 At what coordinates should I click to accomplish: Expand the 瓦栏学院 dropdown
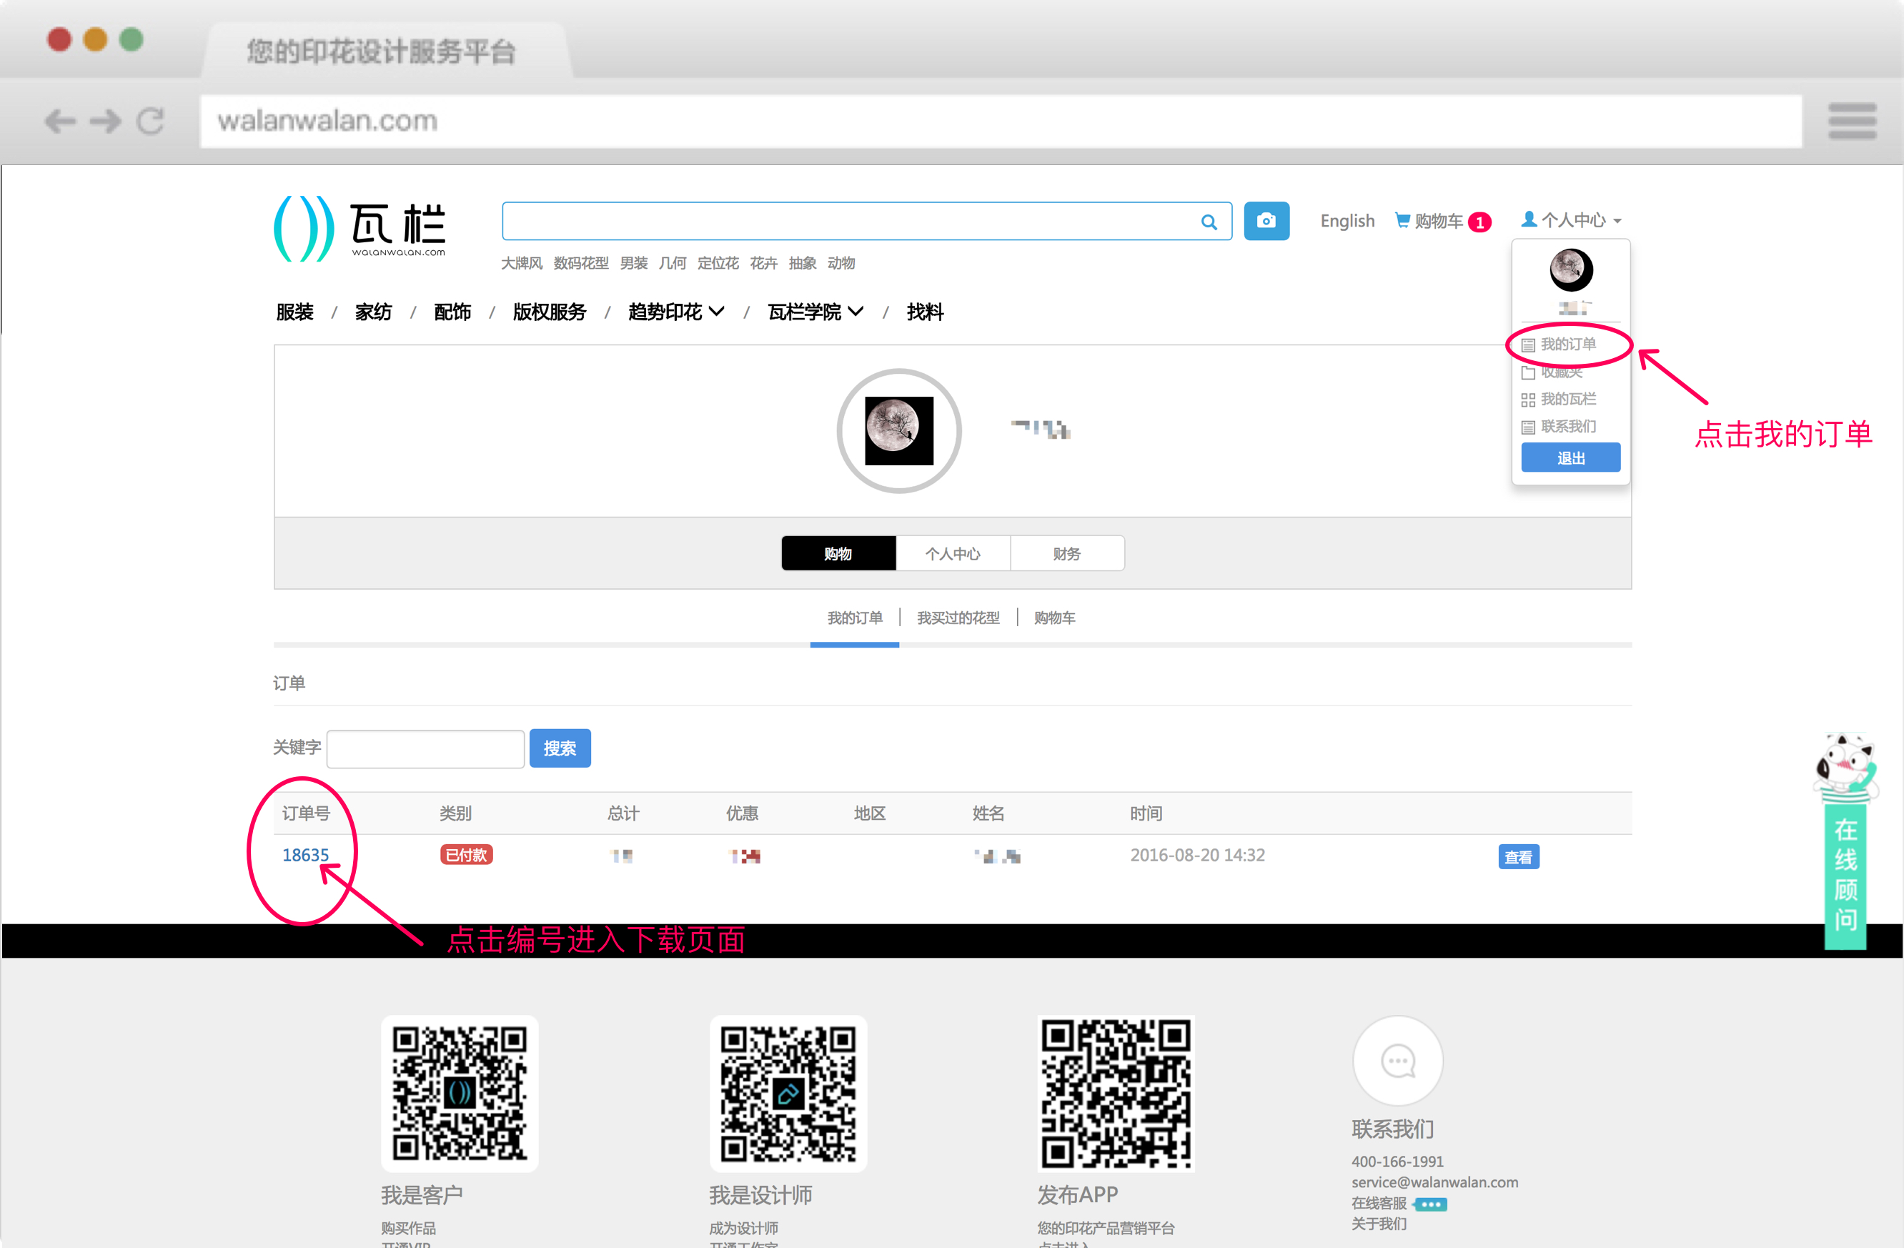(857, 312)
